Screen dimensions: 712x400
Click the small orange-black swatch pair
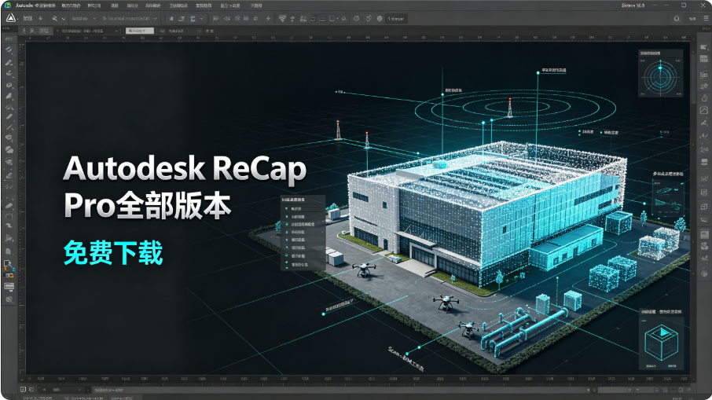coord(9,275)
